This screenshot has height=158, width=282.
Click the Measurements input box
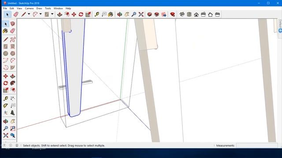[x=256, y=145]
